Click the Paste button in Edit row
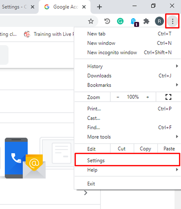The height and width of the screenshot is (209, 181). 169,149
